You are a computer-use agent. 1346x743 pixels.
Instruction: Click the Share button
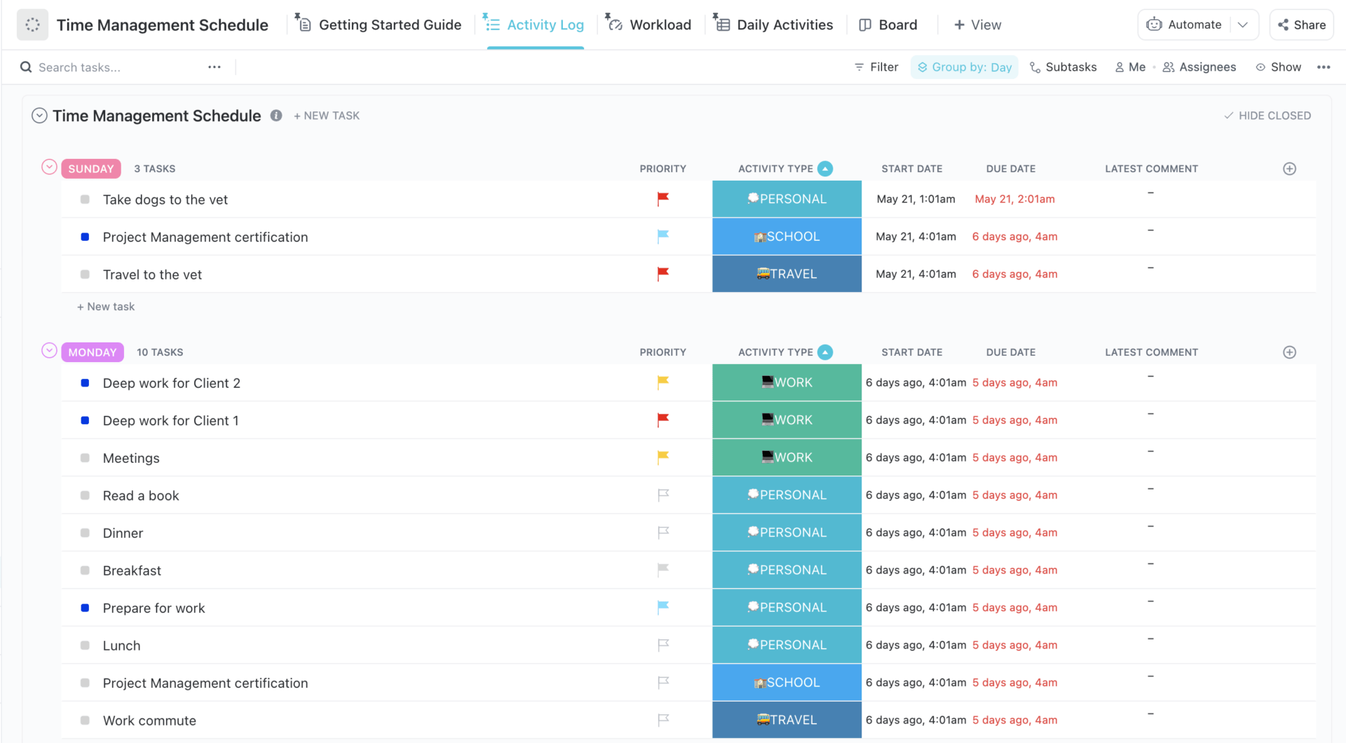click(1301, 25)
